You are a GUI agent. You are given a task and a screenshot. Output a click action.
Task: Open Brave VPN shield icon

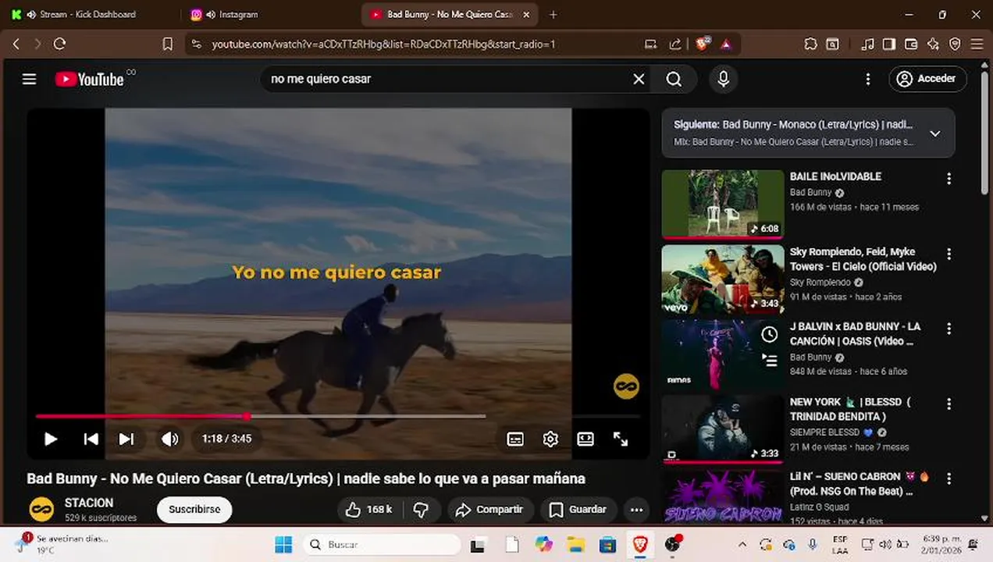955,44
